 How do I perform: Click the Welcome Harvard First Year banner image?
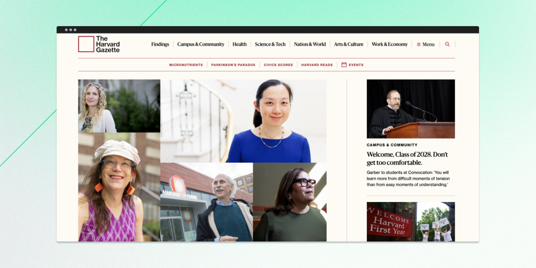point(410,221)
